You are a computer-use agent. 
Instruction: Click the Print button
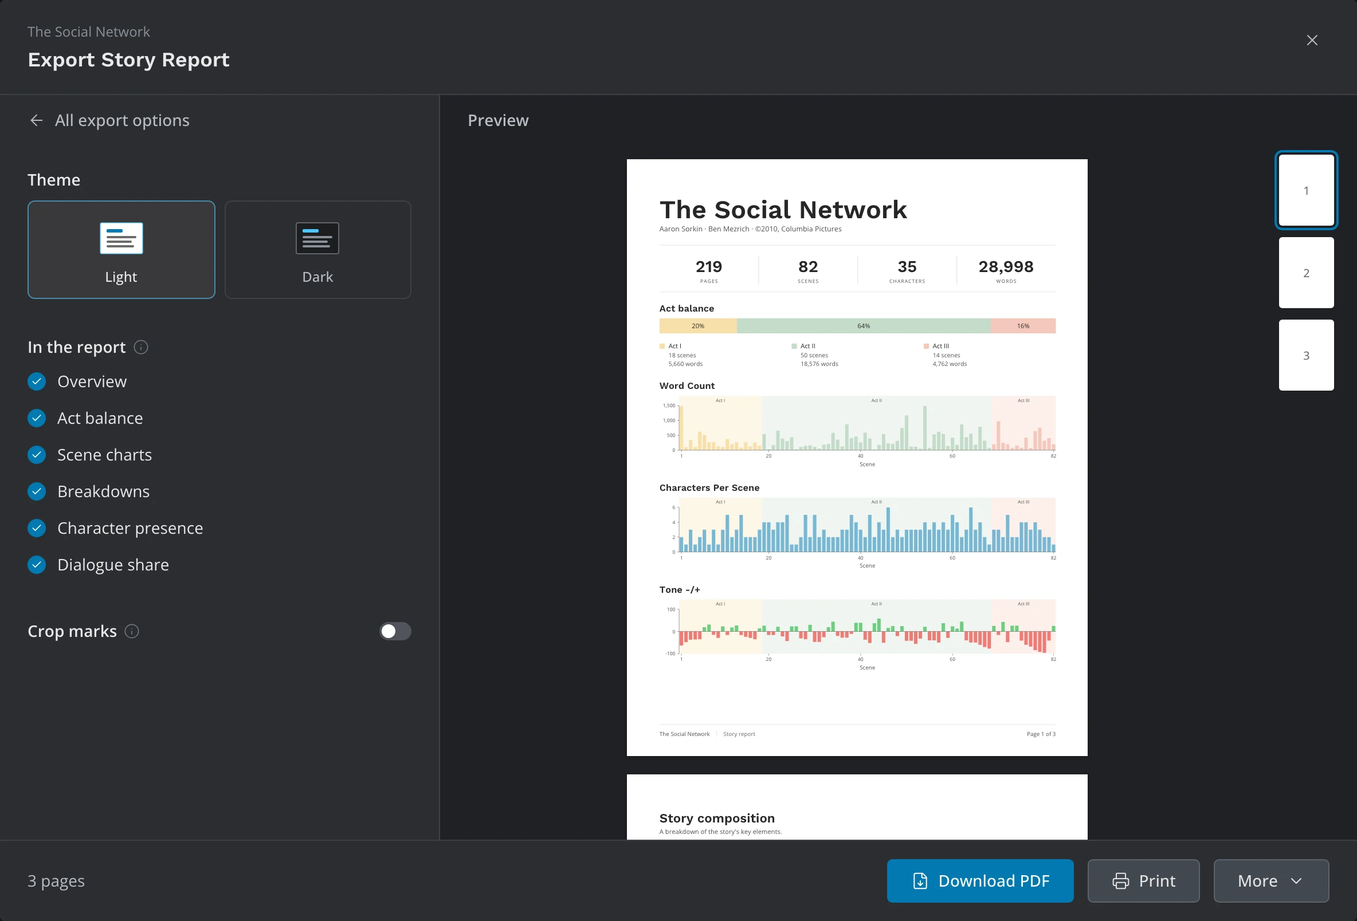(x=1143, y=881)
